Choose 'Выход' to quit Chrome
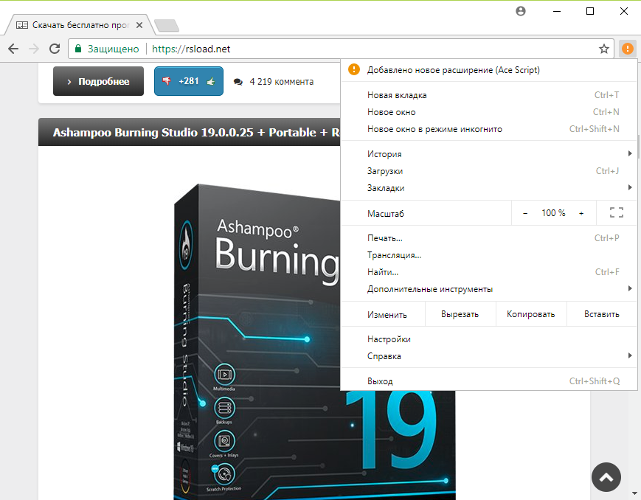Image resolution: width=641 pixels, height=500 pixels. (x=488, y=381)
